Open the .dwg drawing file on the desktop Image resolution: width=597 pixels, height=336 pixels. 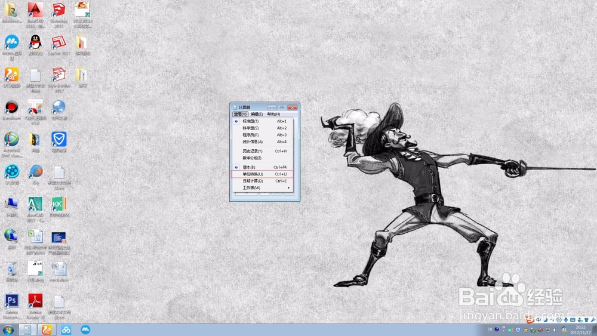pos(35,272)
